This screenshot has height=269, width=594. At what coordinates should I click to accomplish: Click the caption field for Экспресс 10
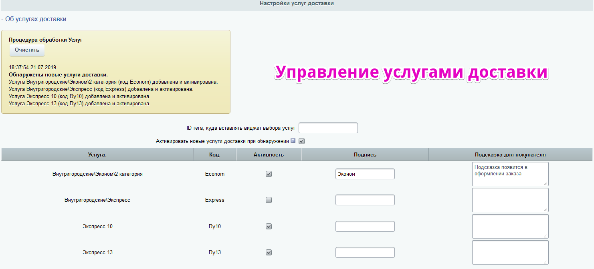(365, 226)
